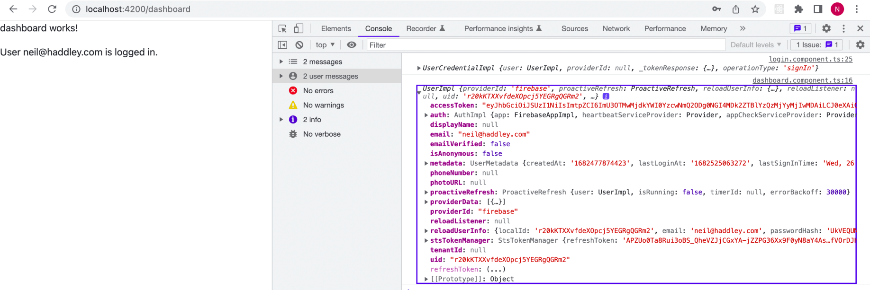
Task: Open the dashboard.component.ts:16 source link
Action: pyautogui.click(x=802, y=80)
